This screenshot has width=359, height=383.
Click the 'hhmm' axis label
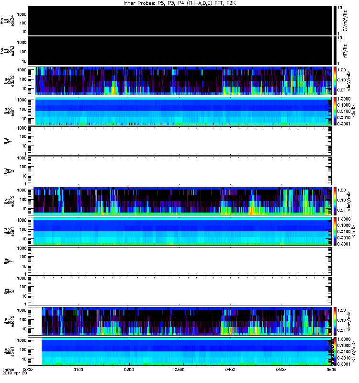coord(8,369)
